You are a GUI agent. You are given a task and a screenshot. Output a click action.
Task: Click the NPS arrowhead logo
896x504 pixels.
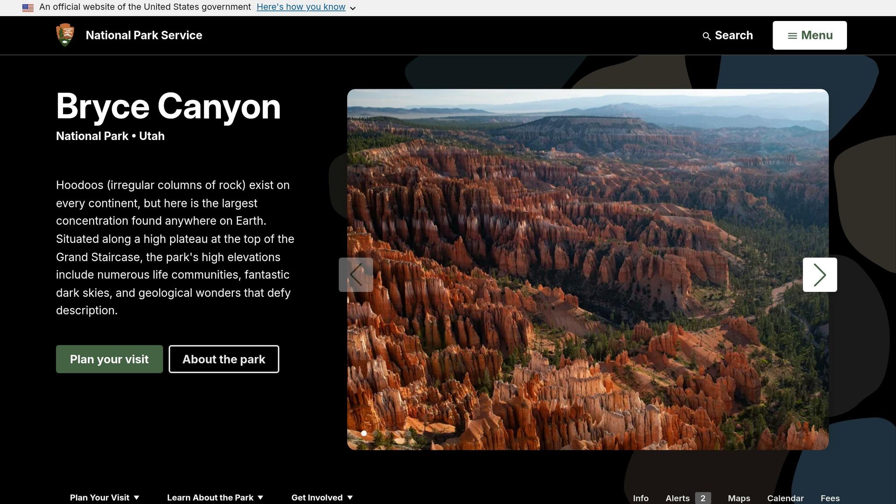pos(65,35)
